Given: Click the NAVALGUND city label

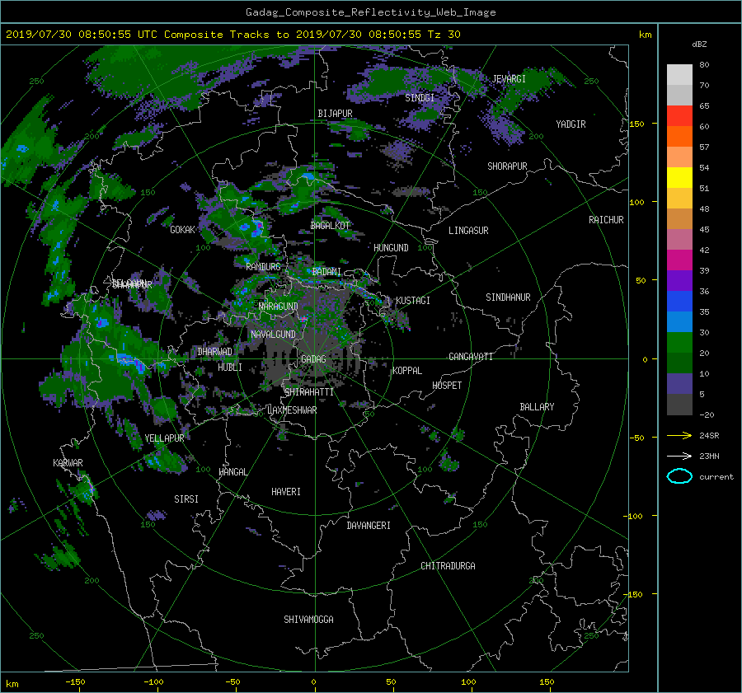Looking at the screenshot, I should [273, 335].
